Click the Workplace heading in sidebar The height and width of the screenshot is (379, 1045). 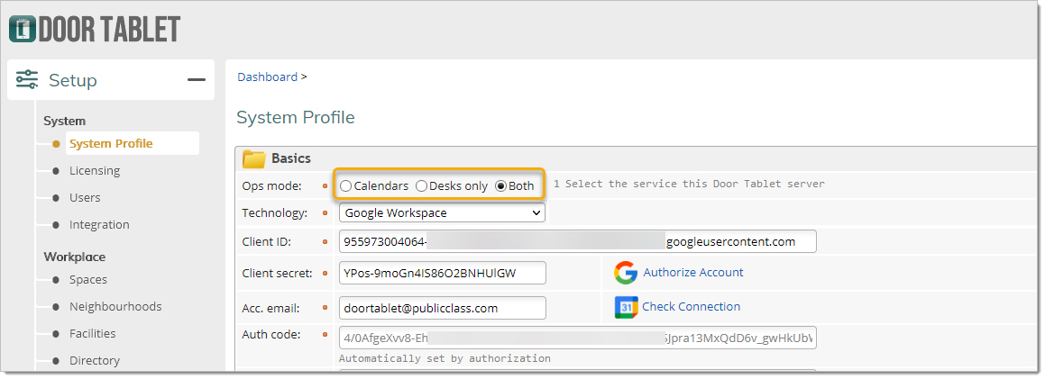[75, 257]
